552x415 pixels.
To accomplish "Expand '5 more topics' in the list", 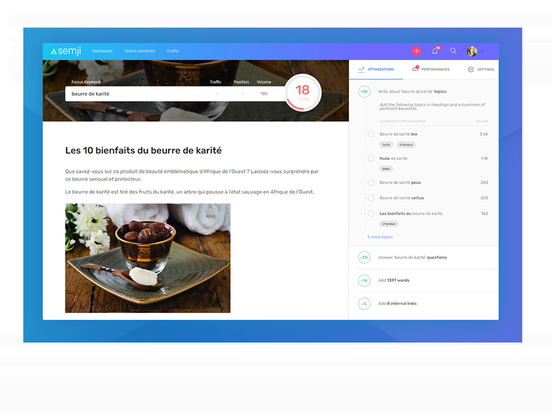I will pos(380,237).
